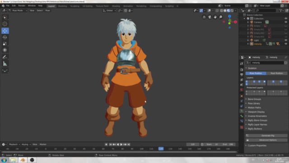Image resolution: width=289 pixels, height=163 pixels.
Task: Select the Transform tool
Action: [5, 50]
